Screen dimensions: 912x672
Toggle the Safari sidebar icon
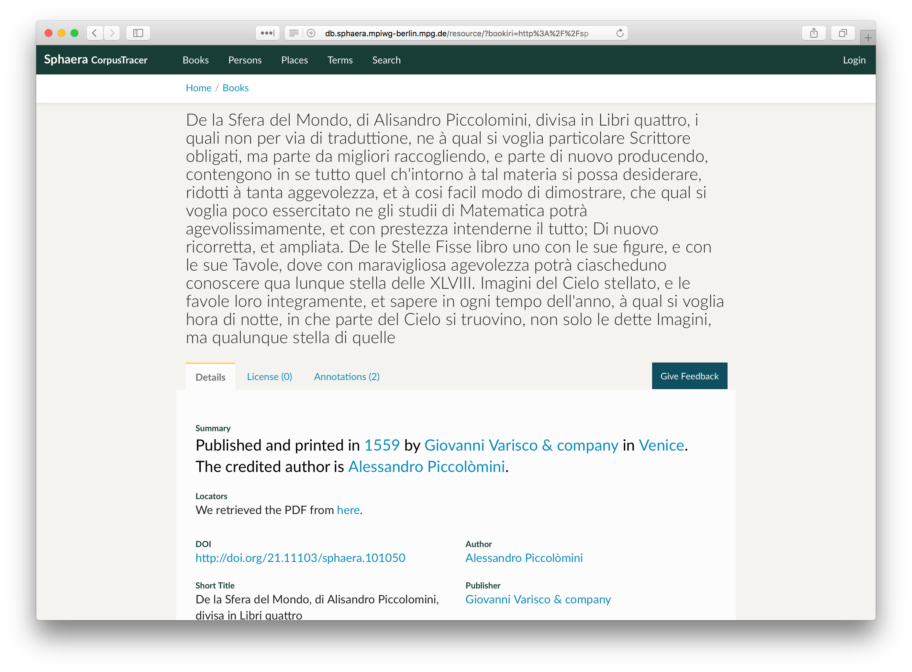pos(138,33)
